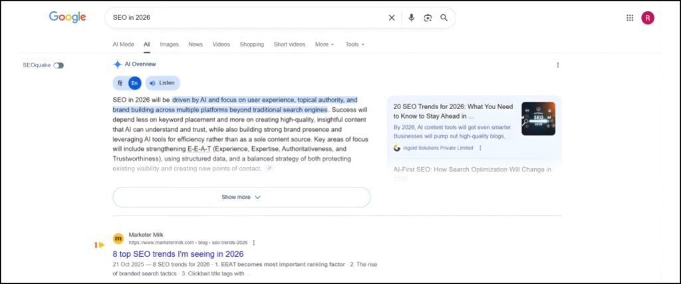Open Google Lens image search icon
This screenshot has height=284, width=681.
pyautogui.click(x=428, y=18)
